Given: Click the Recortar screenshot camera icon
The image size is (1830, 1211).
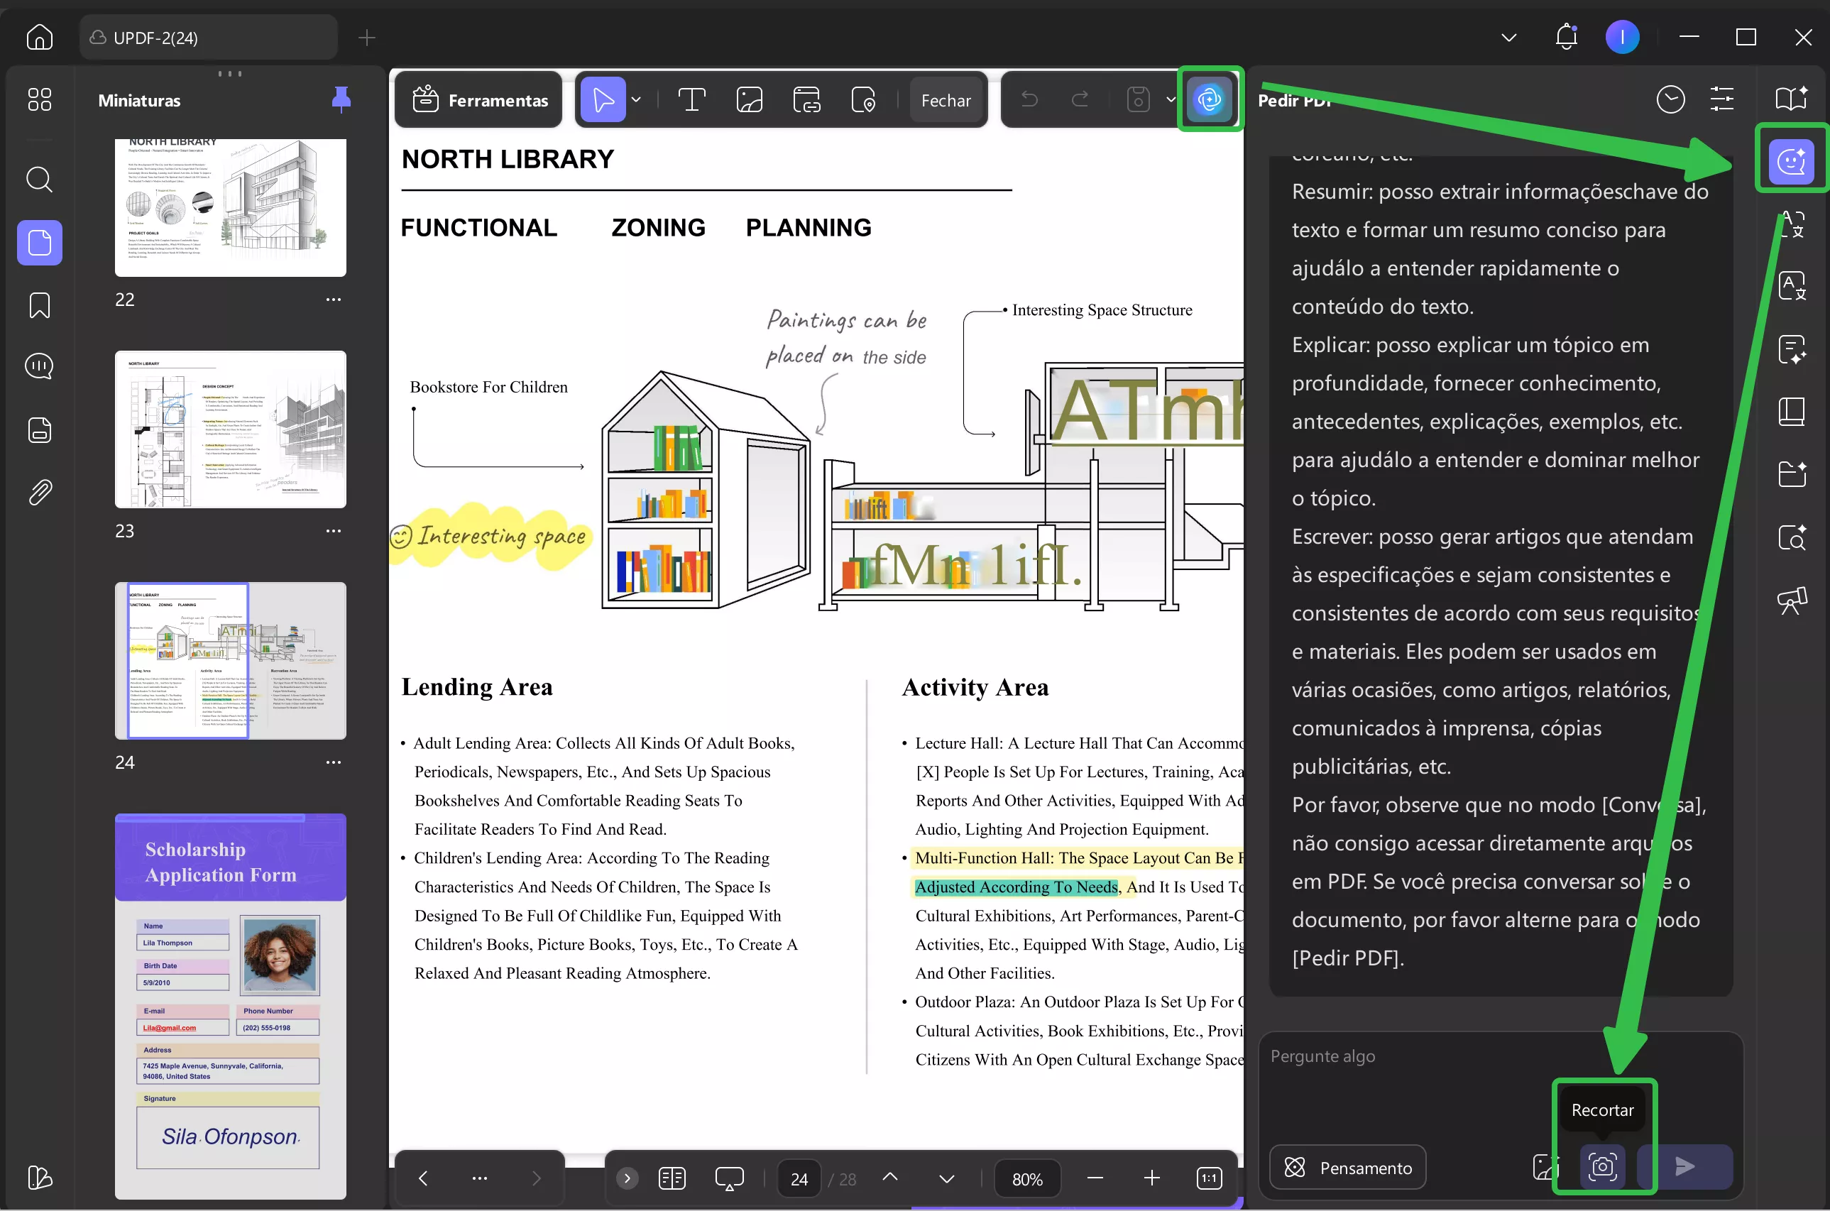Looking at the screenshot, I should (1602, 1166).
